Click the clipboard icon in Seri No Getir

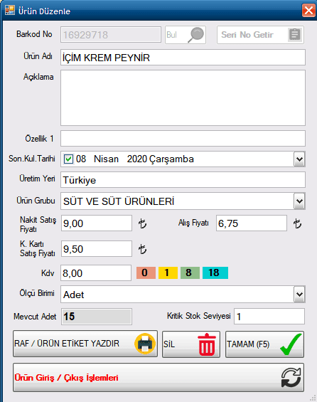point(294,34)
